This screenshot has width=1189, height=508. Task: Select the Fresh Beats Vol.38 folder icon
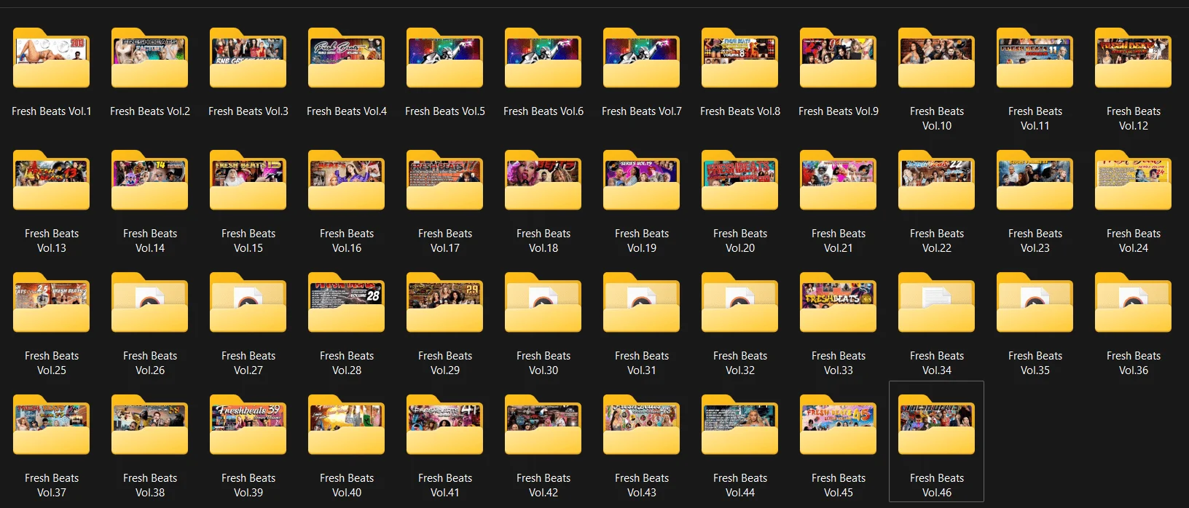point(150,425)
